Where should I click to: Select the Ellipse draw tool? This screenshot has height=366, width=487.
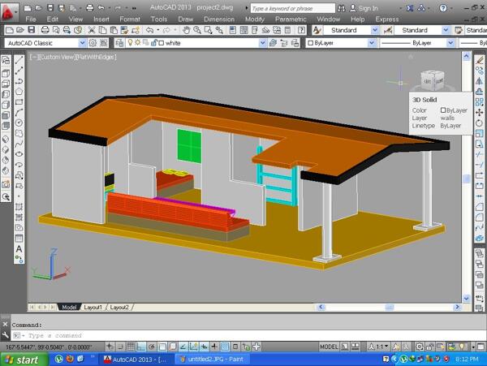19,154
